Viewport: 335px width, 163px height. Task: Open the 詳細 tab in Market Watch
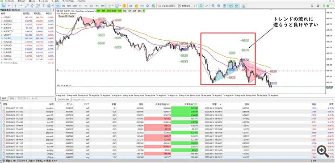[x=12, y=99]
